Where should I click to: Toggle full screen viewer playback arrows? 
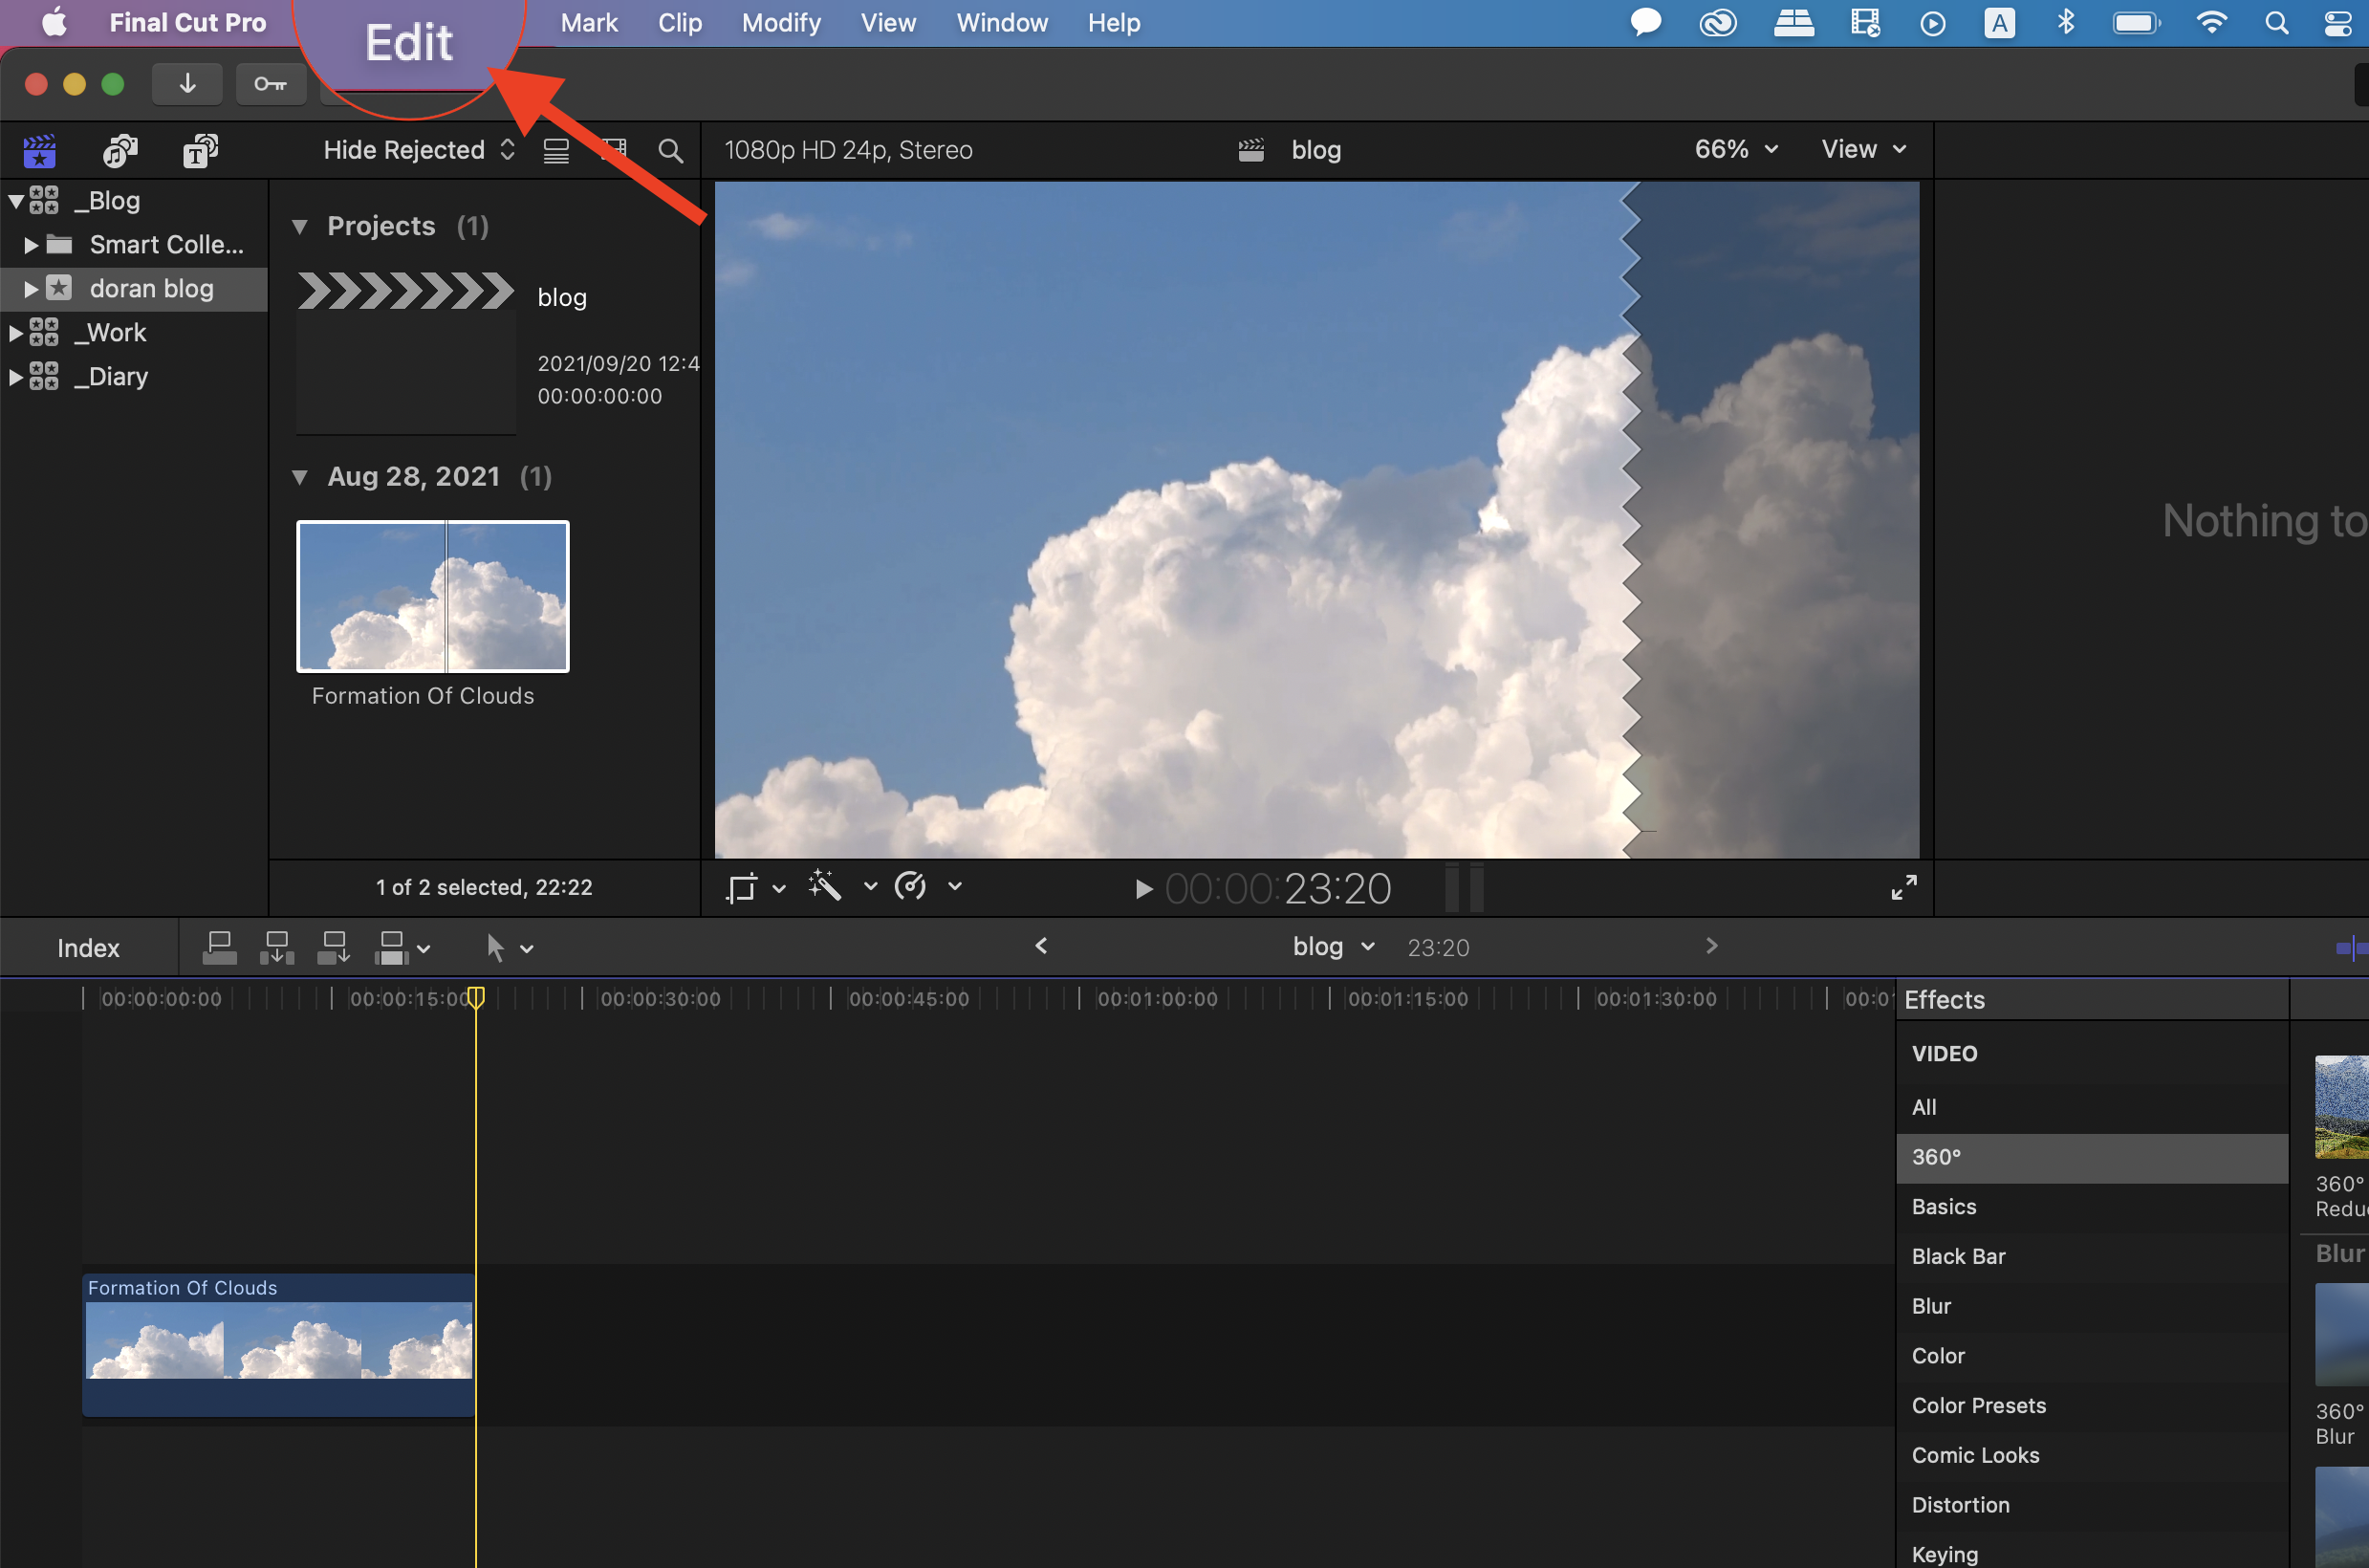[1904, 887]
